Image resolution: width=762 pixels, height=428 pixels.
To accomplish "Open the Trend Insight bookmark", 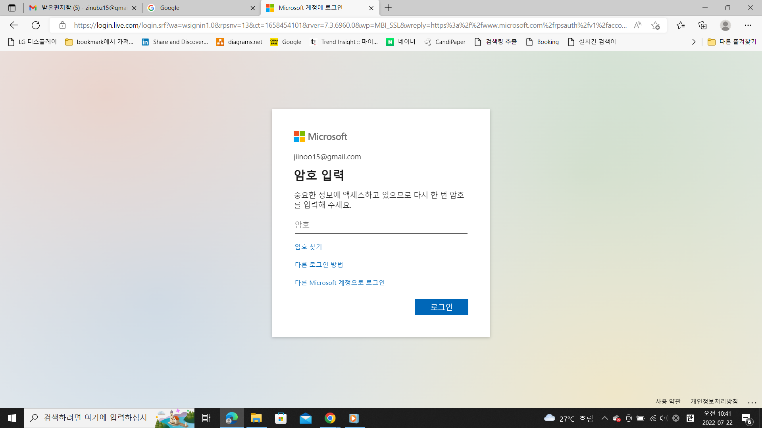I will [x=344, y=42].
